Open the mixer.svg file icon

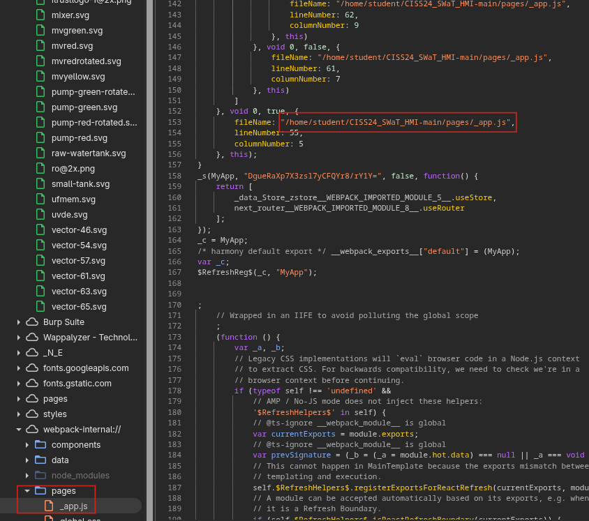(40, 15)
